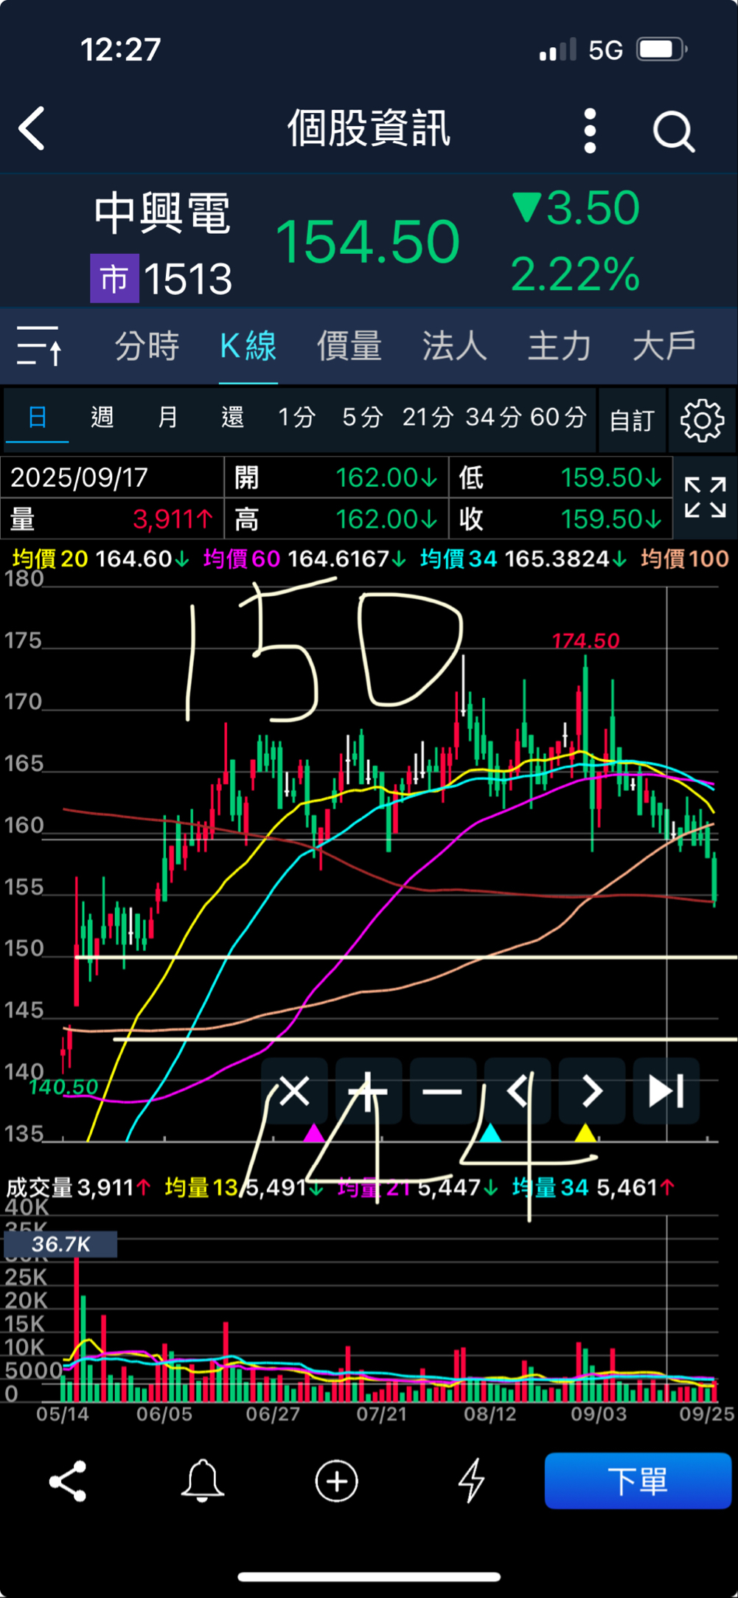Screen dimensions: 738x1598
Task: Tap the lightning quick order icon
Action: pyautogui.click(x=471, y=1481)
